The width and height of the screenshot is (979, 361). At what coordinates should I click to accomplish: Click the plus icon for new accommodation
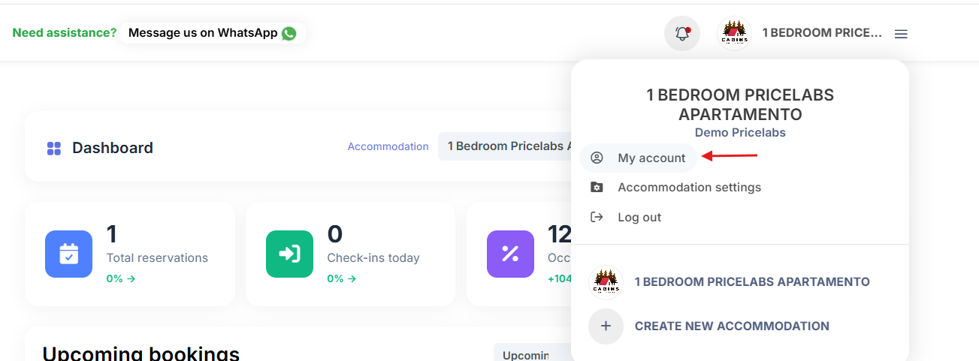[x=606, y=326]
